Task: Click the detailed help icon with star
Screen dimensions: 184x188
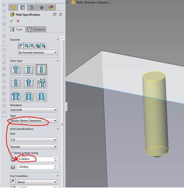Action: pyautogui.click(x=55, y=15)
